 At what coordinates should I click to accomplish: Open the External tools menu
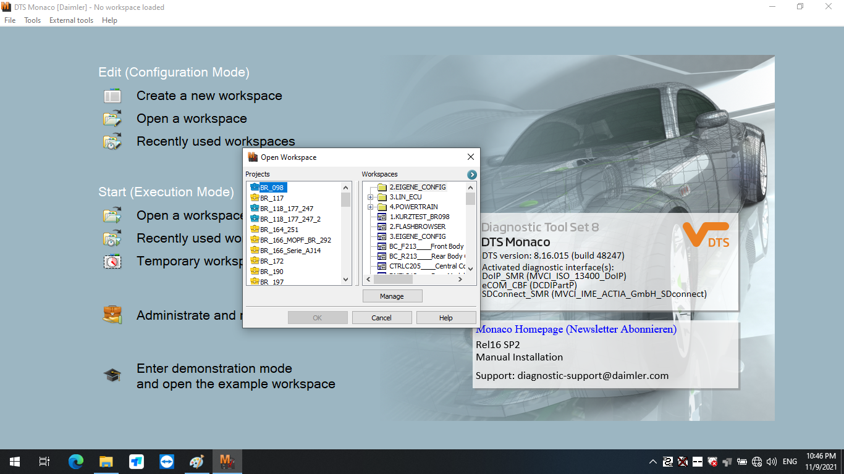click(x=70, y=20)
